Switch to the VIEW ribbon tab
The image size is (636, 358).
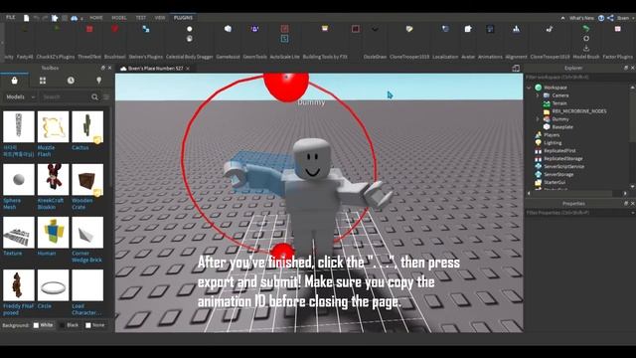(160, 18)
